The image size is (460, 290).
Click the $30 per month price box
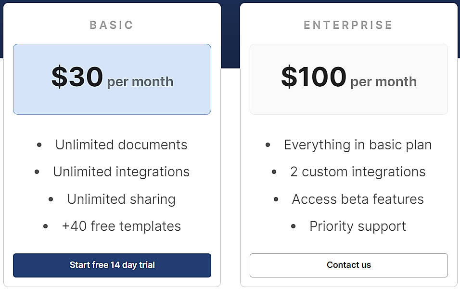coord(112,79)
